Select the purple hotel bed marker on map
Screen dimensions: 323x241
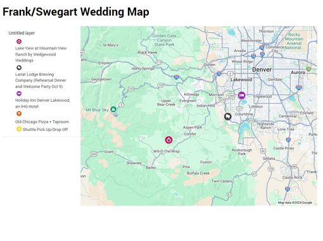pyautogui.click(x=242, y=96)
